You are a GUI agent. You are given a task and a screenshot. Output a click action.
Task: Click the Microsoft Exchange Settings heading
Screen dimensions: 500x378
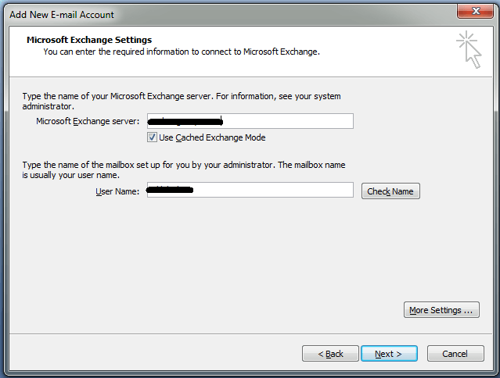[89, 40]
